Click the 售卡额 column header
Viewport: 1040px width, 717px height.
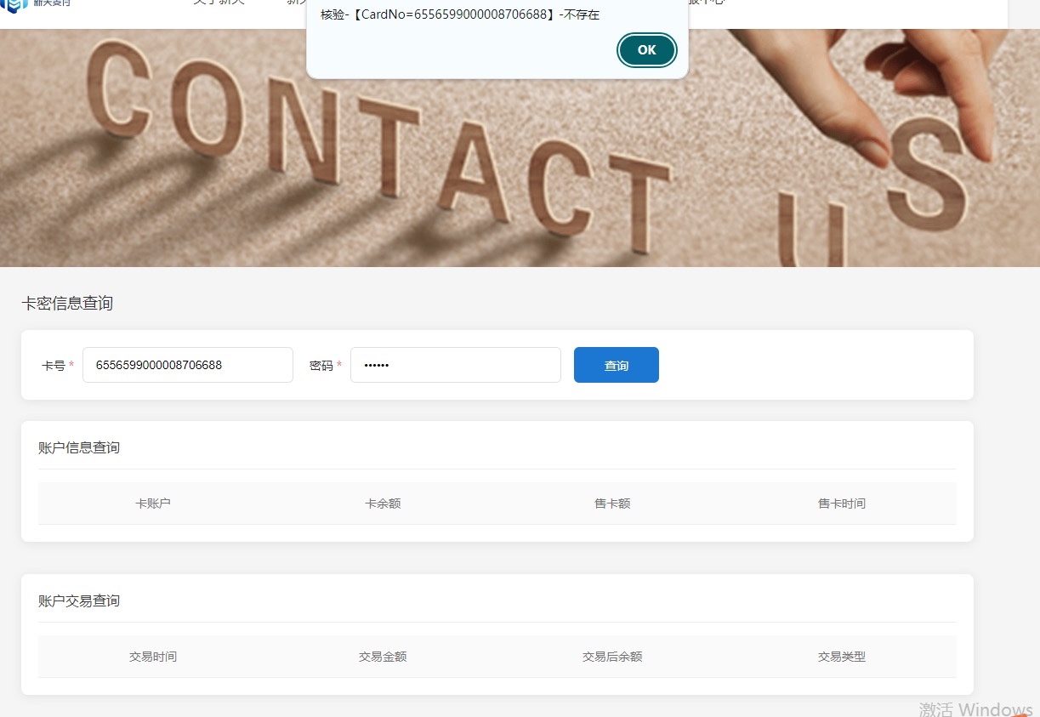click(612, 504)
